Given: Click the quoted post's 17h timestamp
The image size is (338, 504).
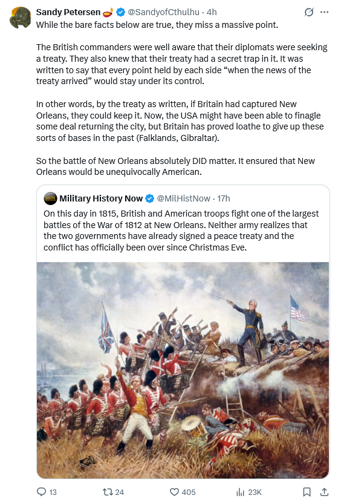Looking at the screenshot, I should (x=224, y=198).
